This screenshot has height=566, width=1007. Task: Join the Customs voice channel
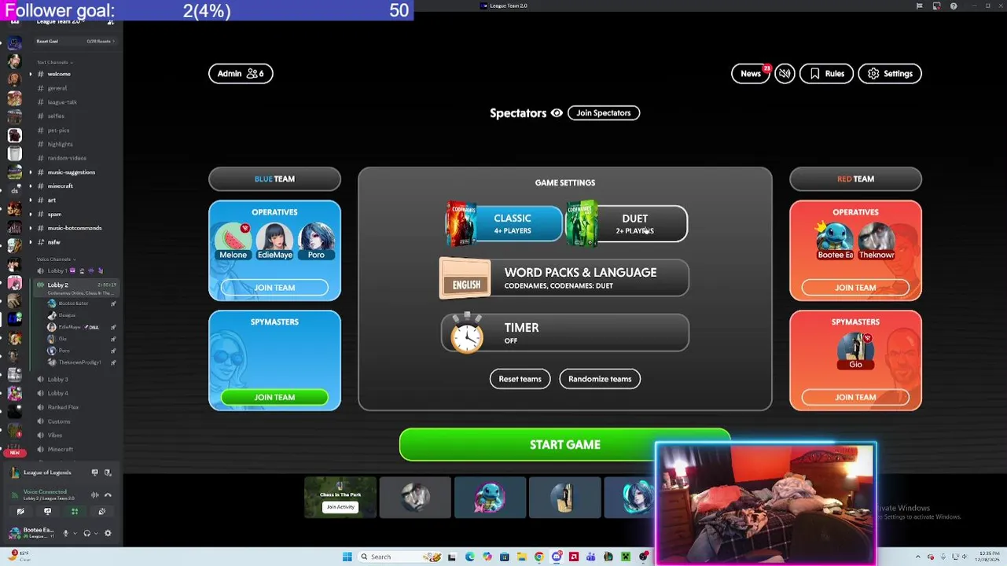[x=59, y=421]
